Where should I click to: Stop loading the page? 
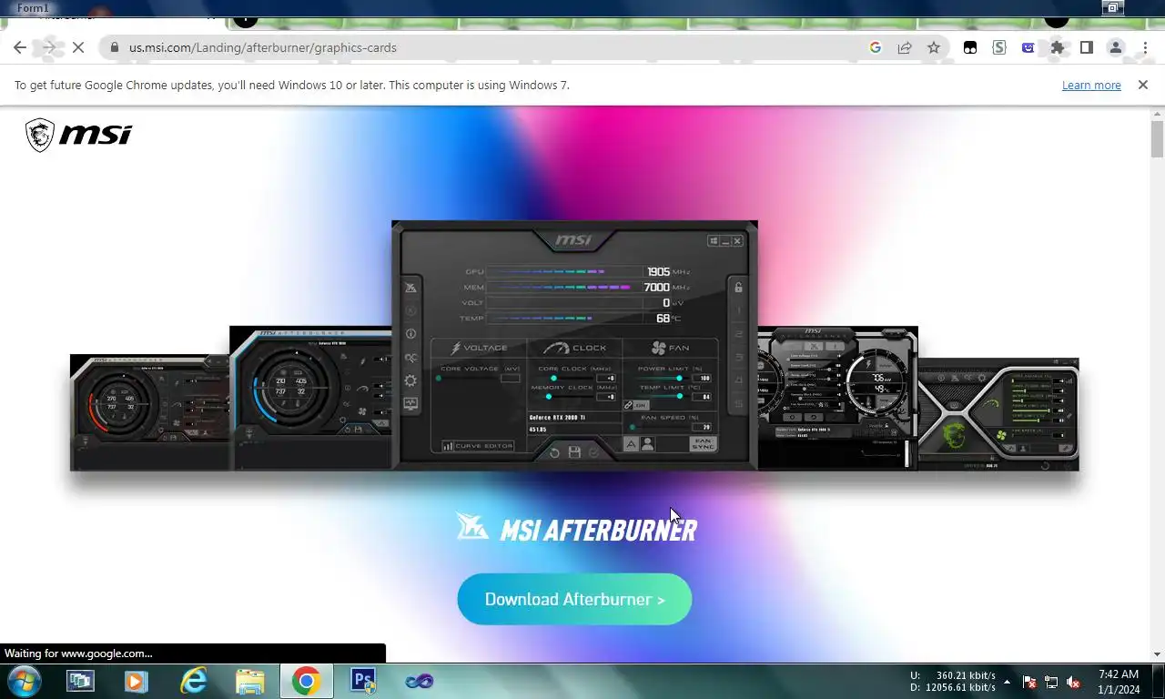click(78, 47)
